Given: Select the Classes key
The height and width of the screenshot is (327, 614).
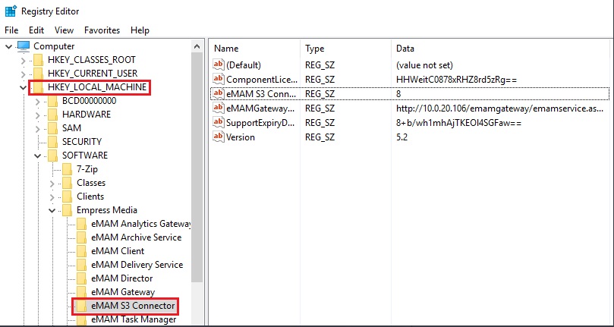Looking at the screenshot, I should (x=91, y=183).
